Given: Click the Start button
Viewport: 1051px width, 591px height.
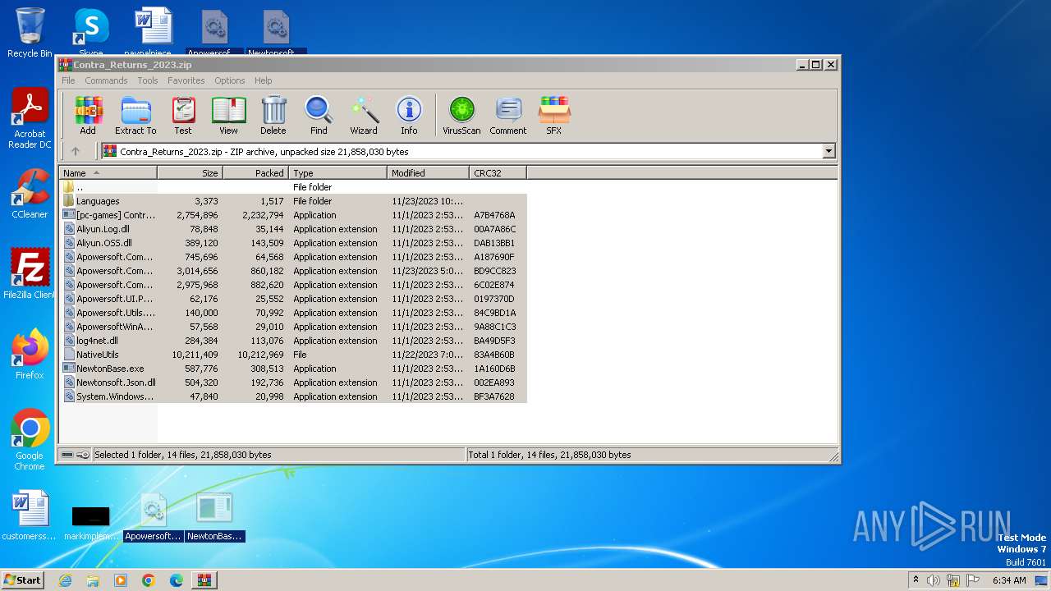Looking at the screenshot, I should (x=23, y=580).
